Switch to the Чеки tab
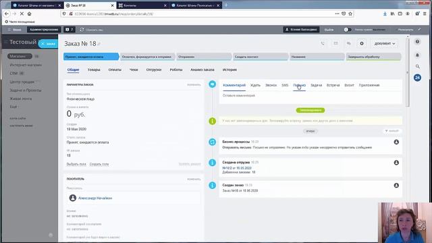Viewport: 432px width, 243px height. pyautogui.click(x=134, y=70)
